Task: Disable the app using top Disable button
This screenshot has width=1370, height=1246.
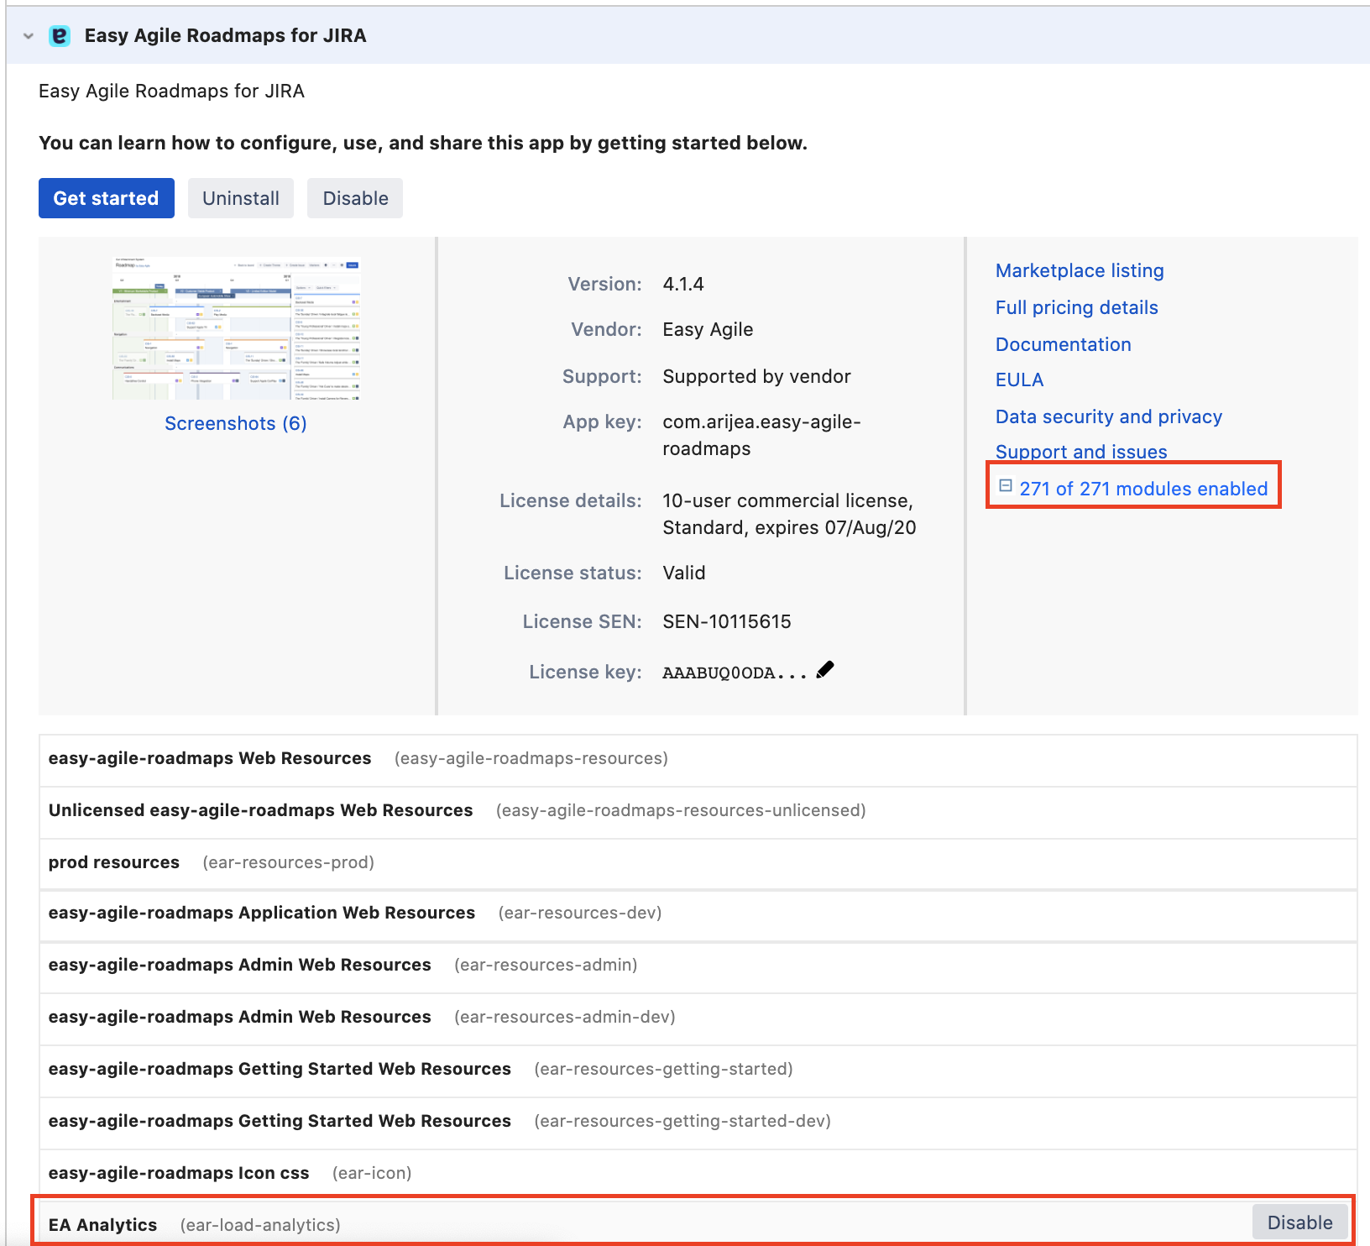Action: 355,198
